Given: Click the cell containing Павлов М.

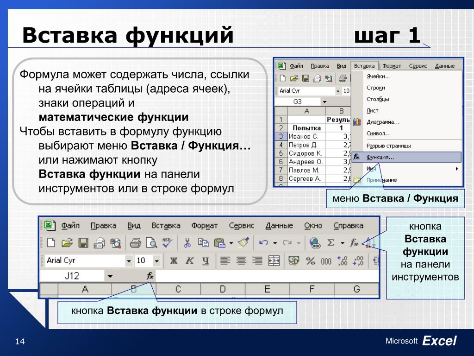Looking at the screenshot, I should [x=306, y=170].
